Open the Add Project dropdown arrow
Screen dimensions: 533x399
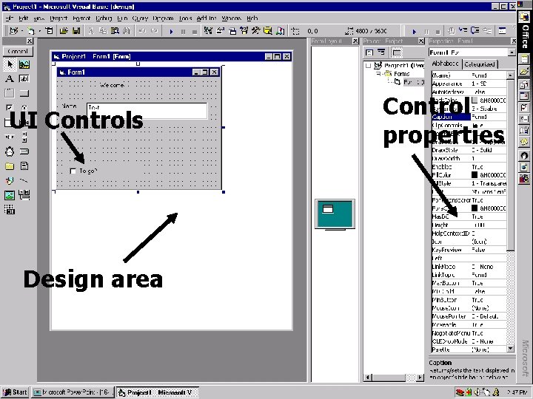tap(22, 31)
